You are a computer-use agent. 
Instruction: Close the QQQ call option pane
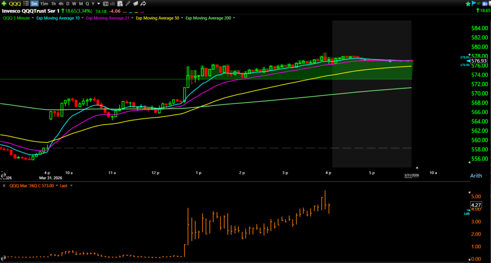(x=4, y=185)
